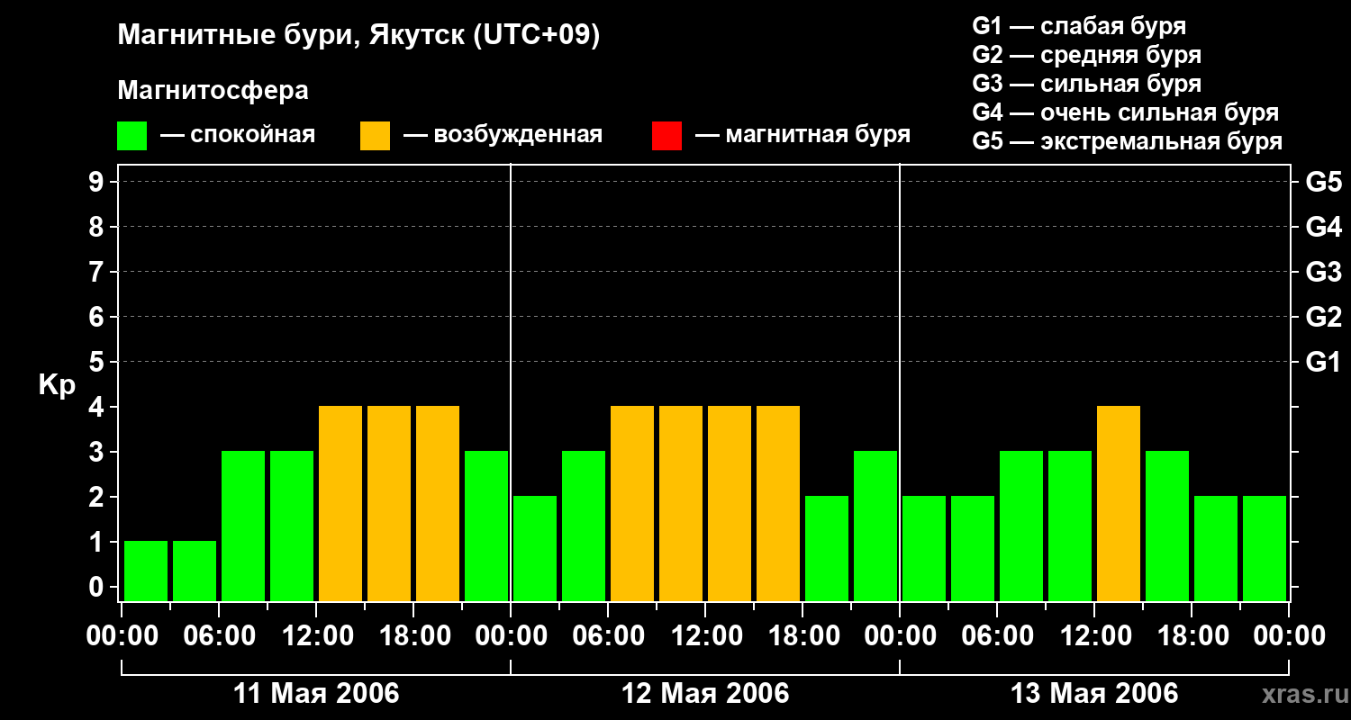This screenshot has width=1351, height=720.
Task: Click the G5 label on right axis
Action: 1323,182
